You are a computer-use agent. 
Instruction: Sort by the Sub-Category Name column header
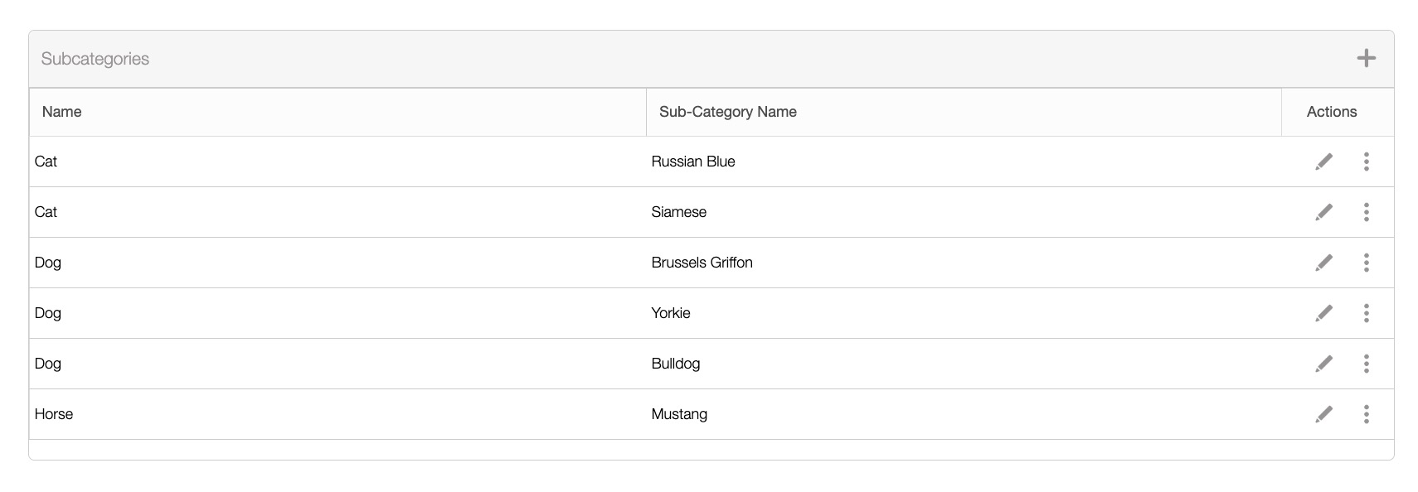coord(727,112)
